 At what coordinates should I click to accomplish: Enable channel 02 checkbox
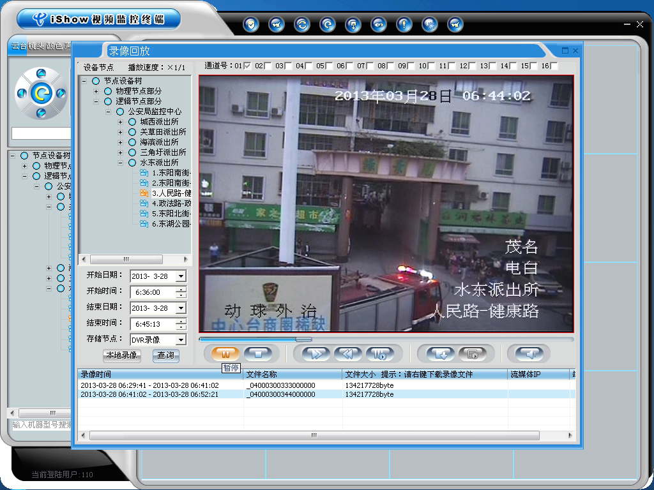268,66
